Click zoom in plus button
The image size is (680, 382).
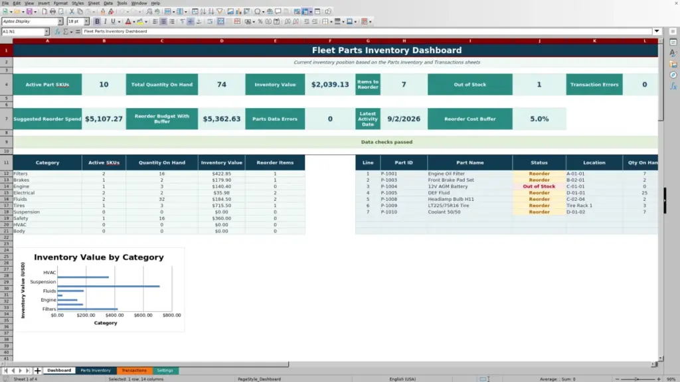(x=659, y=379)
